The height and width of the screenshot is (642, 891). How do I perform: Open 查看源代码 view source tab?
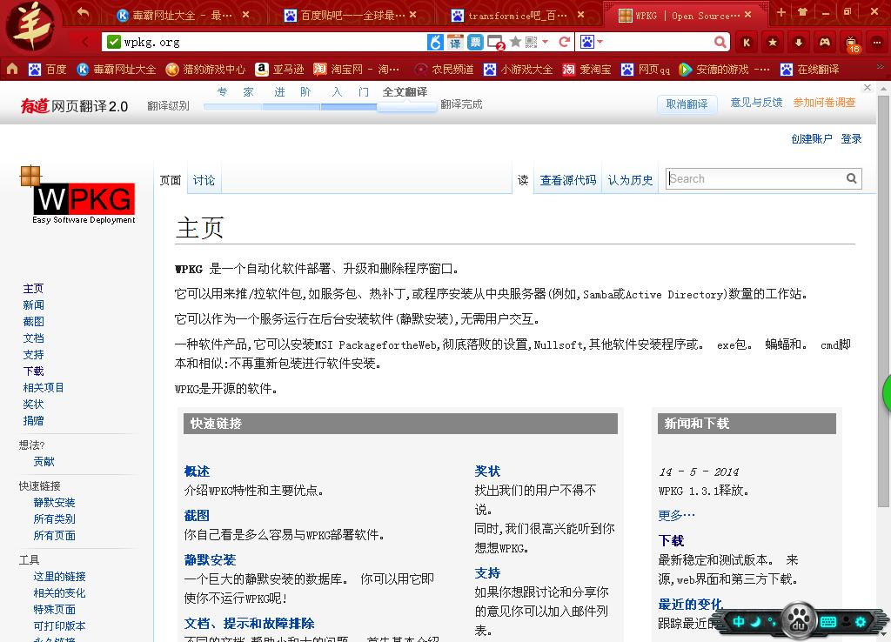coord(567,180)
